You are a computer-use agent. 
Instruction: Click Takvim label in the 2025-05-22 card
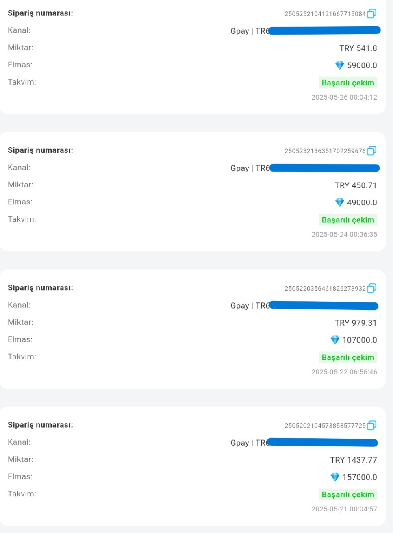pyautogui.click(x=22, y=357)
